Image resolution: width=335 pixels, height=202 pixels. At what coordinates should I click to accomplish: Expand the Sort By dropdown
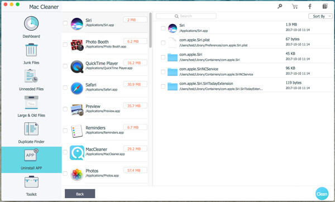[320, 16]
